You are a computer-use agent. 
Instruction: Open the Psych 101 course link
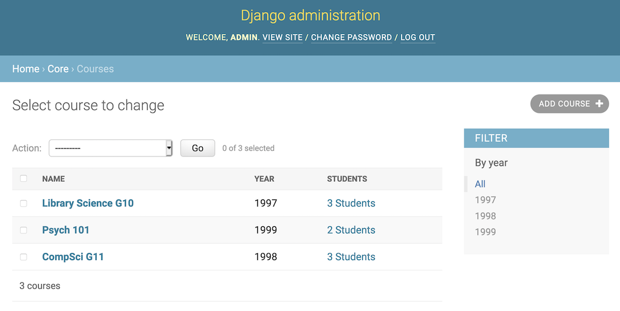(65, 230)
